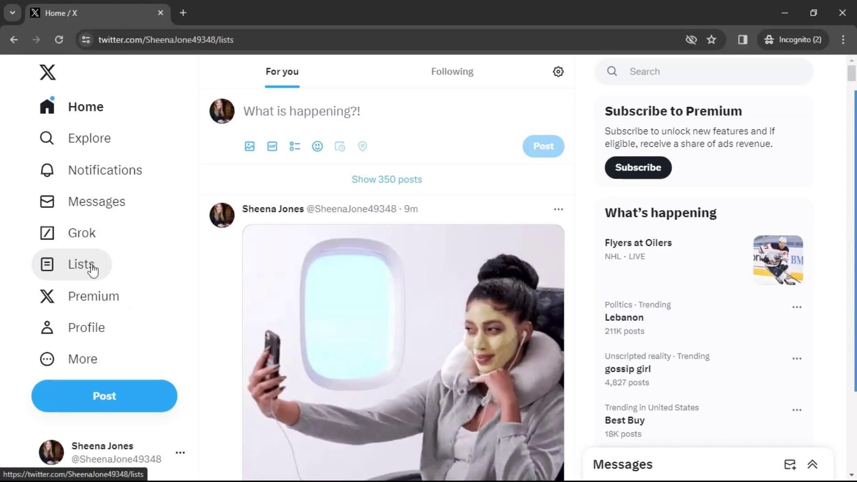857x482 pixels.
Task: Bookmark this tab with star icon
Action: (x=711, y=40)
